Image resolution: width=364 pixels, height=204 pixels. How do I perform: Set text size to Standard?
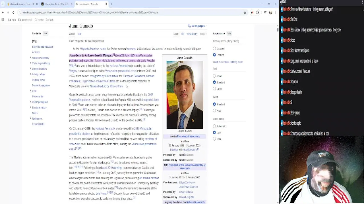214,82
